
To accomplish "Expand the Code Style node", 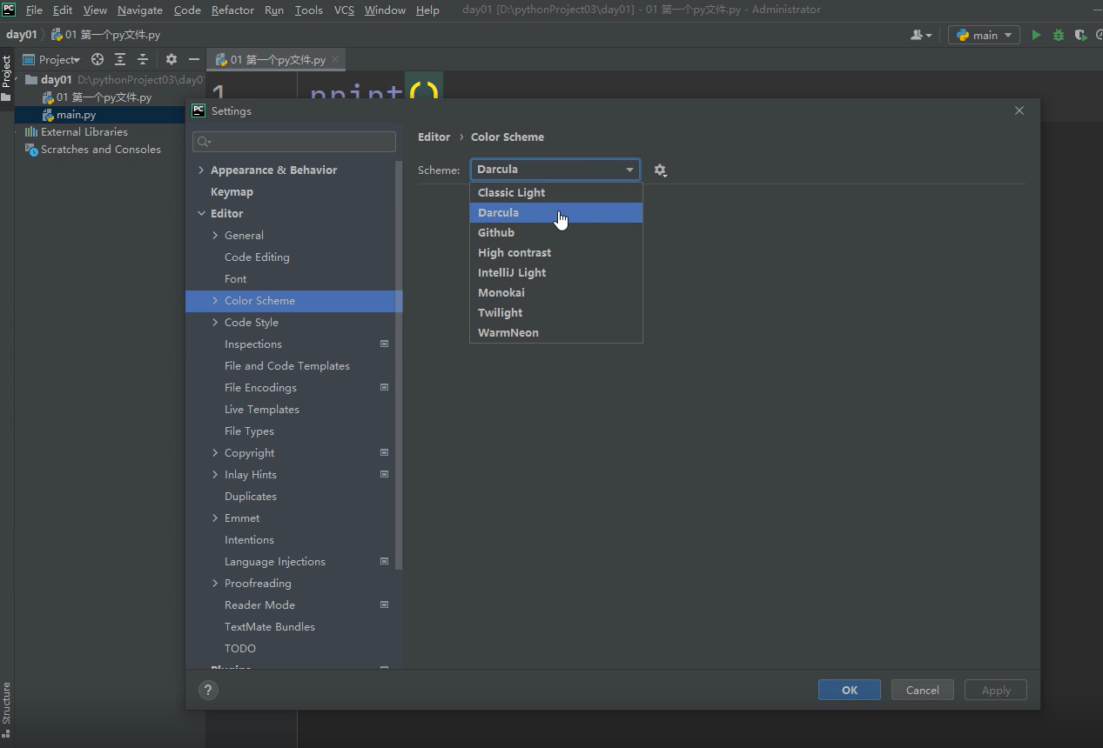I will coord(215,322).
